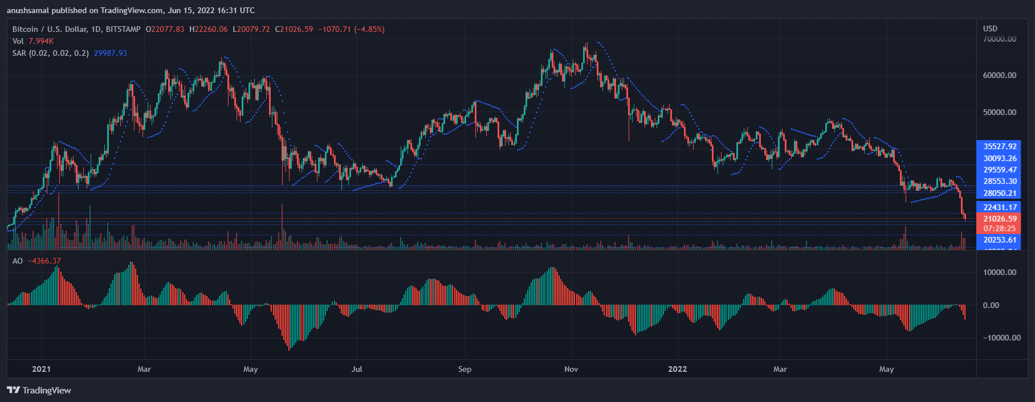Image resolution: width=1035 pixels, height=402 pixels.
Task: Click the 60000.00 price axis tick
Action: pyautogui.click(x=1000, y=75)
